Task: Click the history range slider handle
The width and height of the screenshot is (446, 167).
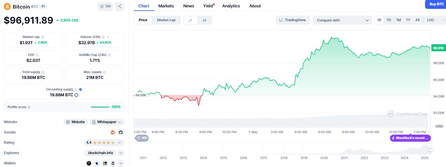Action: point(431,149)
